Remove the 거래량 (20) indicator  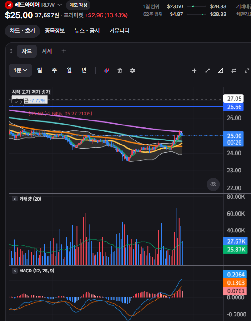pyautogui.click(x=15, y=199)
